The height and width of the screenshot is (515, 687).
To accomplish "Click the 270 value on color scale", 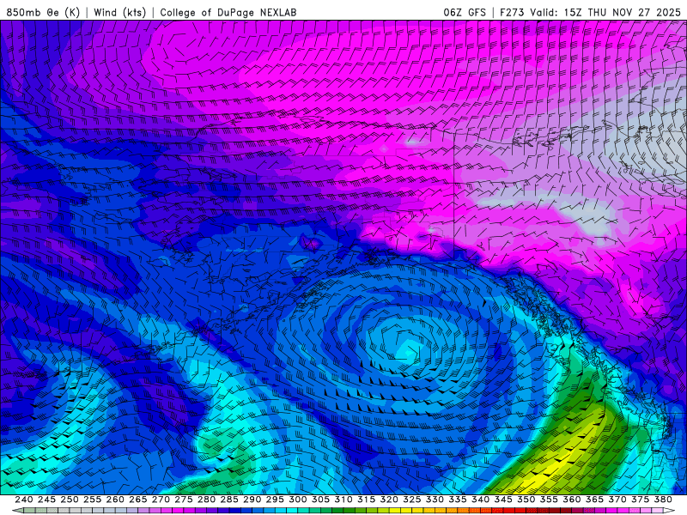I will pyautogui.click(x=161, y=500).
